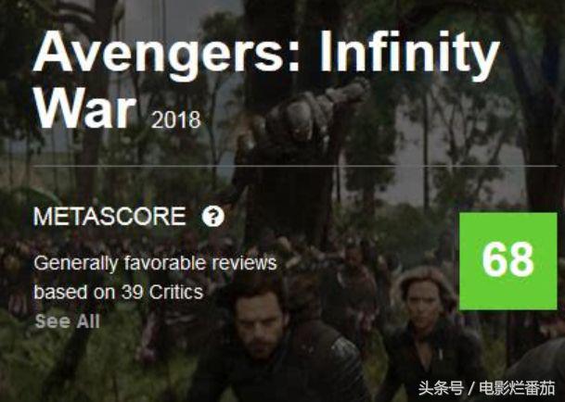This screenshot has height=402, width=565.
Task: Click the 2018 release year
Action: click(x=176, y=120)
